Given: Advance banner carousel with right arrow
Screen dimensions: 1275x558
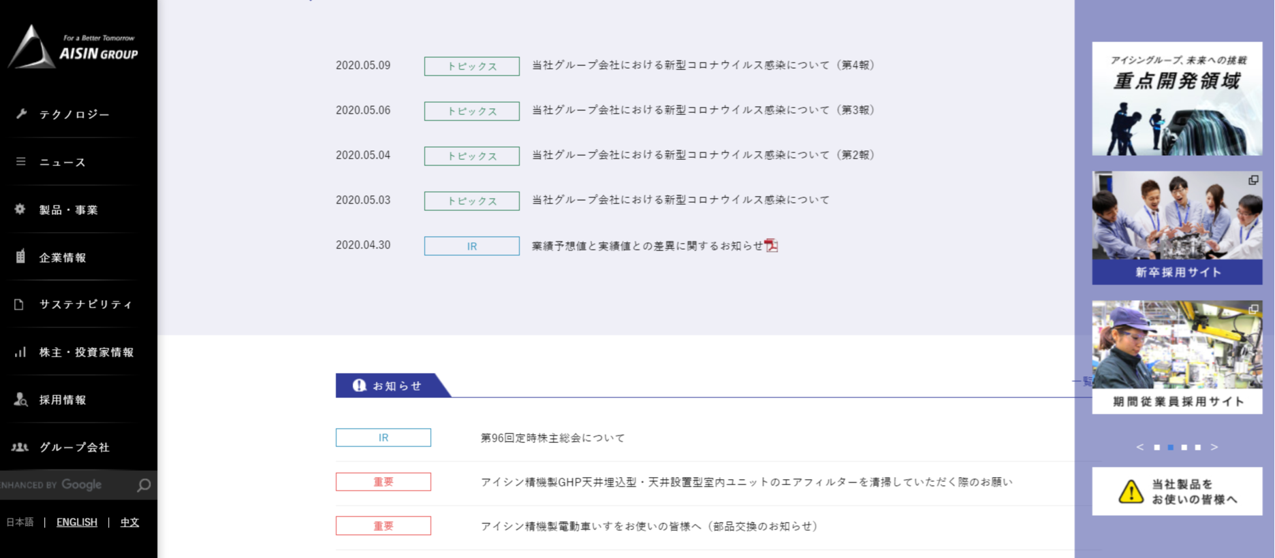Looking at the screenshot, I should tap(1214, 447).
